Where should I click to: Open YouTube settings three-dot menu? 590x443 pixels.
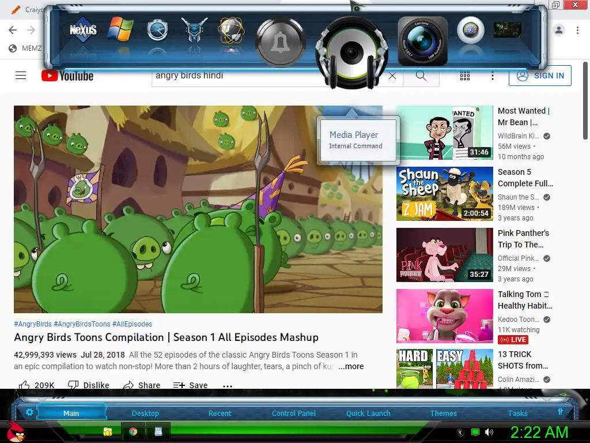[x=492, y=76]
